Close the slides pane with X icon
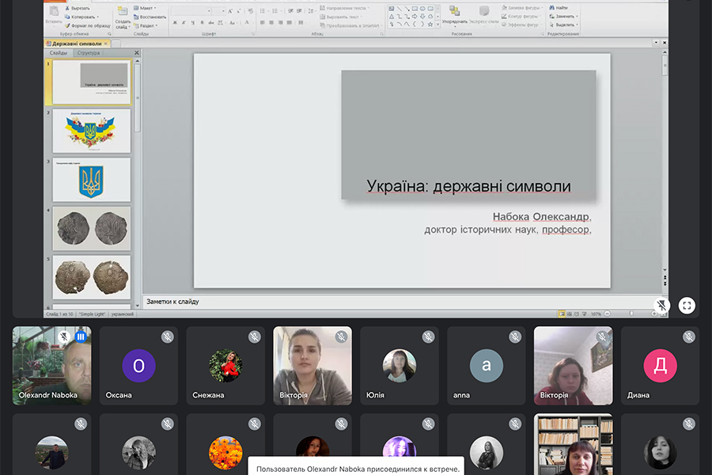 coord(137,53)
